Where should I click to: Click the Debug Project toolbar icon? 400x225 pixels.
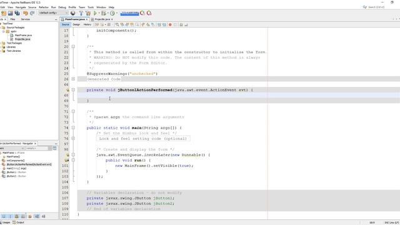(103, 13)
